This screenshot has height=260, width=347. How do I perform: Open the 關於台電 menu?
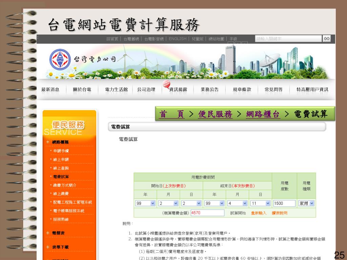pos(82,89)
